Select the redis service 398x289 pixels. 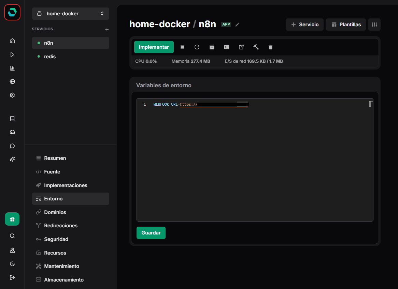point(71,57)
